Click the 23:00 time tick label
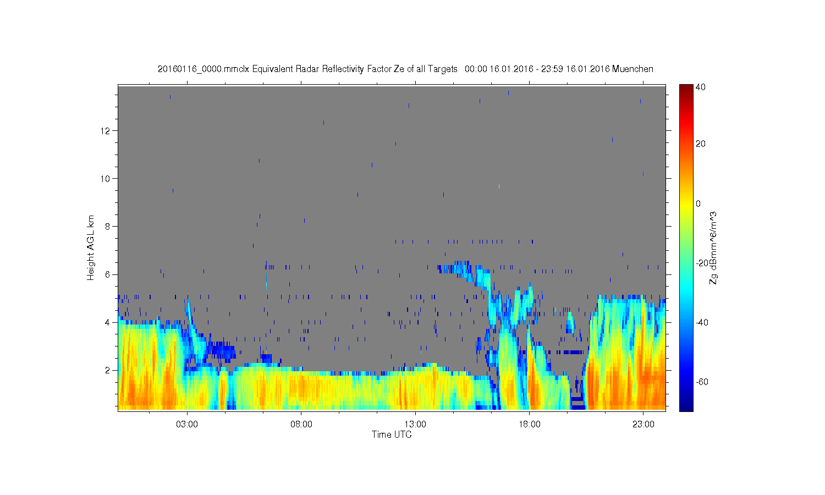825x495 pixels. click(643, 425)
